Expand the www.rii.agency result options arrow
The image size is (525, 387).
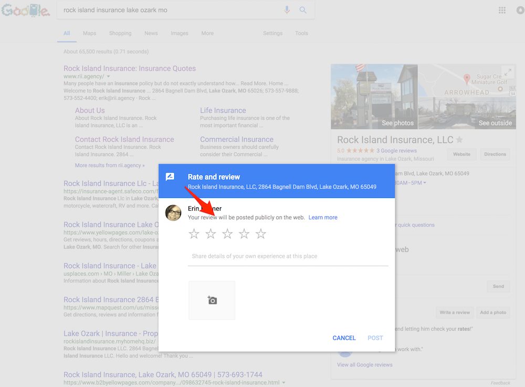[108, 77]
